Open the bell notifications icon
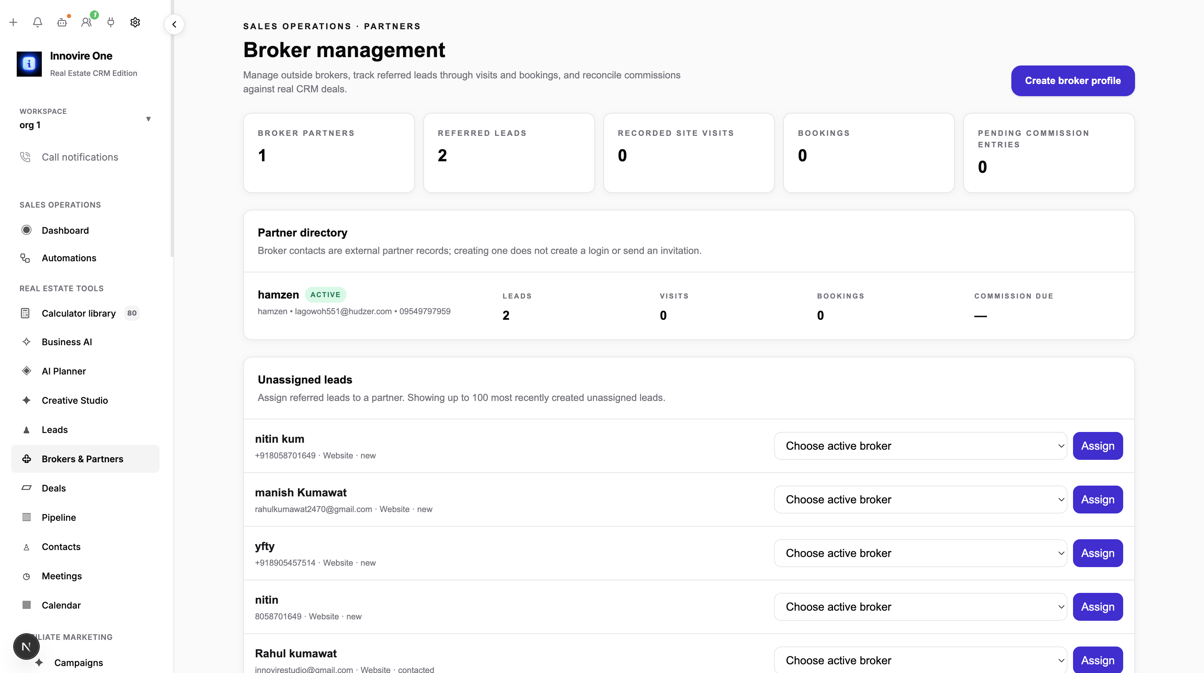Viewport: 1204px width, 673px height. [x=37, y=22]
